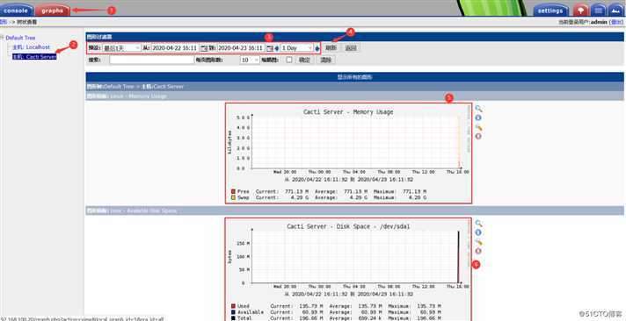626x321 pixels.
Task: Click the refresh button beside timeshift
Action: (331, 48)
